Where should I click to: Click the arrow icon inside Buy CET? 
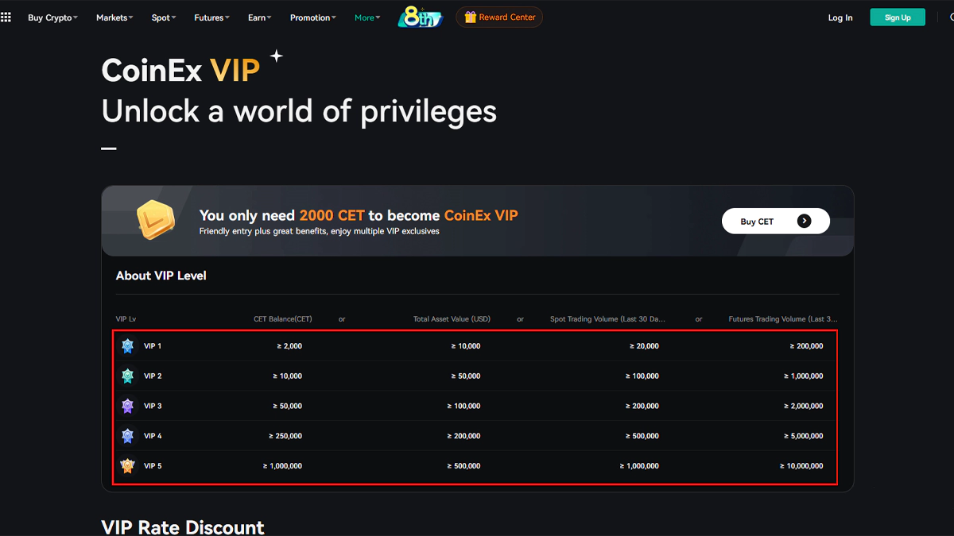click(x=804, y=221)
